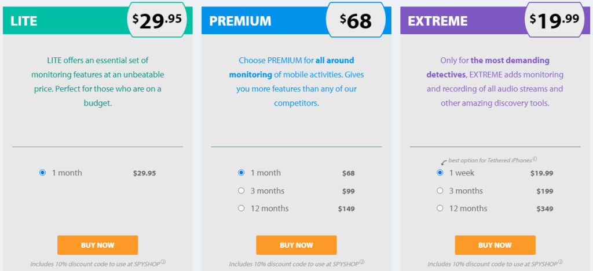Click the EXTREME plan header title
This screenshot has width=593, height=271.
pyautogui.click(x=438, y=21)
